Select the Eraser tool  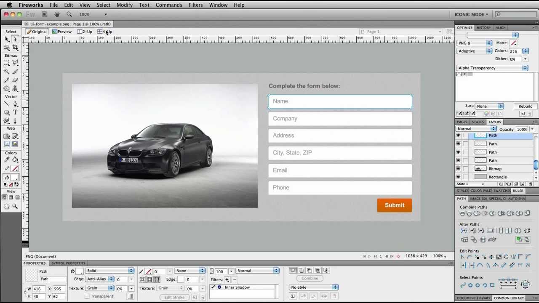(x=15, y=80)
